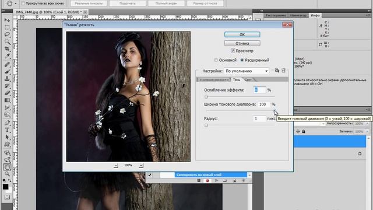Viewport: 373px width, 210px height.
Task: Create new action in Actions panel
Action: [234, 180]
